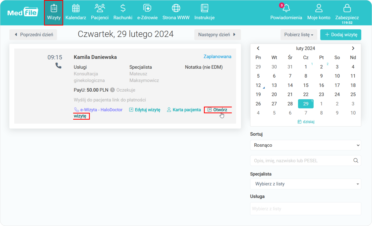Click Mateusz Maksymowicz specialist text

[144, 77]
